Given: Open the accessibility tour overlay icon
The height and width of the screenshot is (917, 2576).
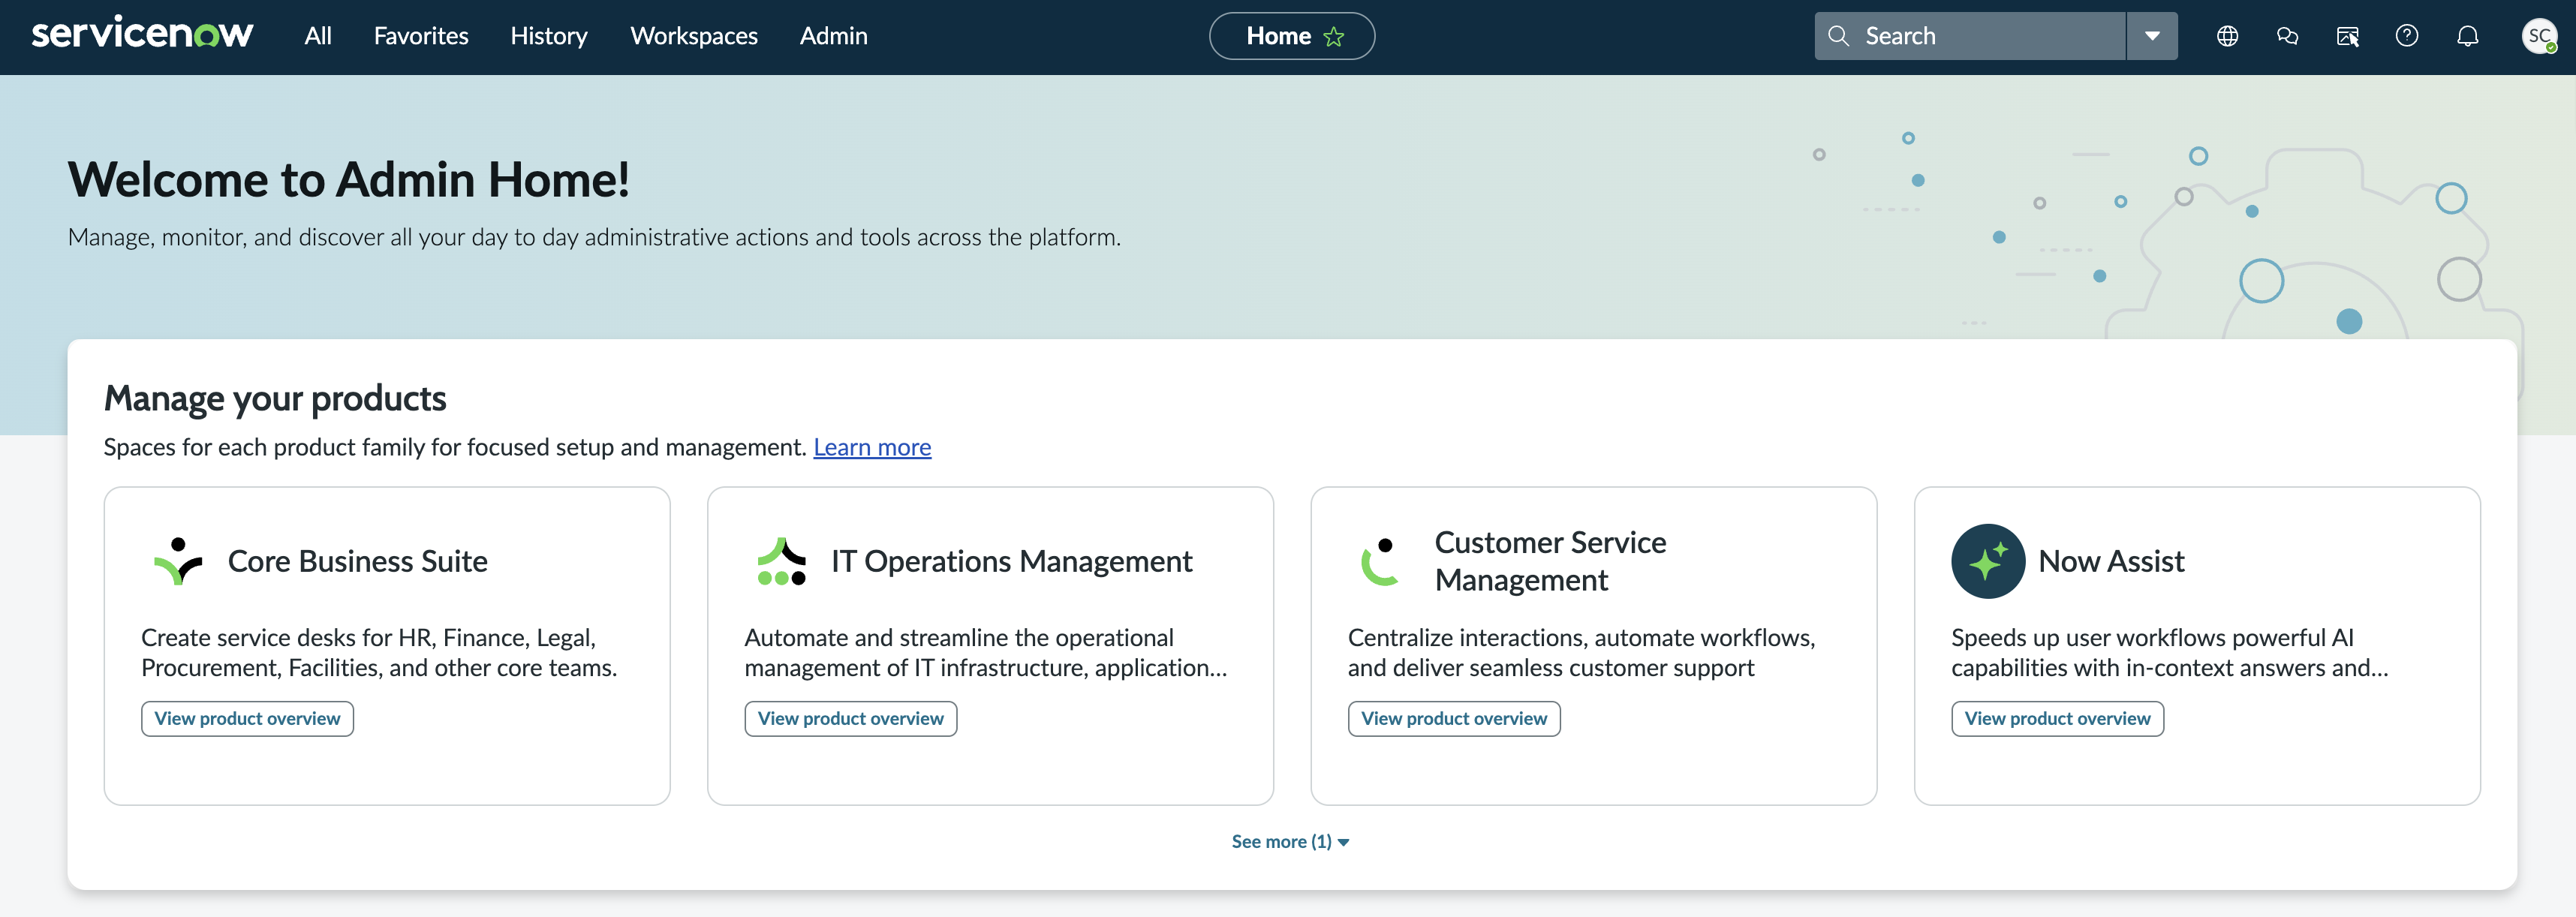Looking at the screenshot, I should click(x=2347, y=37).
